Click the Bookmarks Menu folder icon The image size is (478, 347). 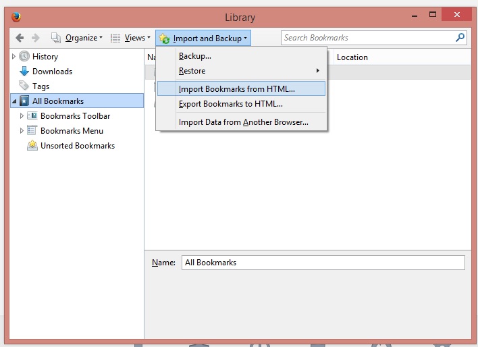tap(32, 130)
